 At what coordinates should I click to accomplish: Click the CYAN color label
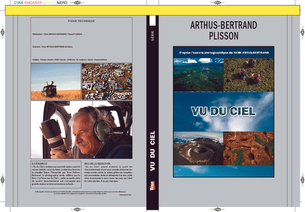[18, 3]
